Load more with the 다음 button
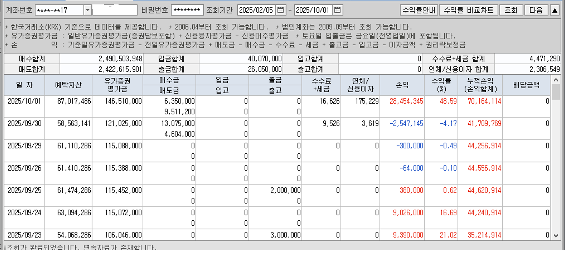565x272 pixels. coord(536,10)
